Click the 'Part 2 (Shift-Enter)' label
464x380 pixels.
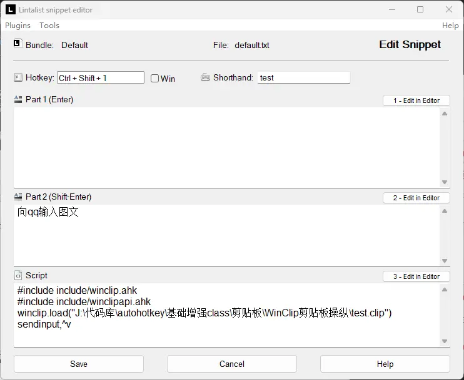pyautogui.click(x=59, y=197)
